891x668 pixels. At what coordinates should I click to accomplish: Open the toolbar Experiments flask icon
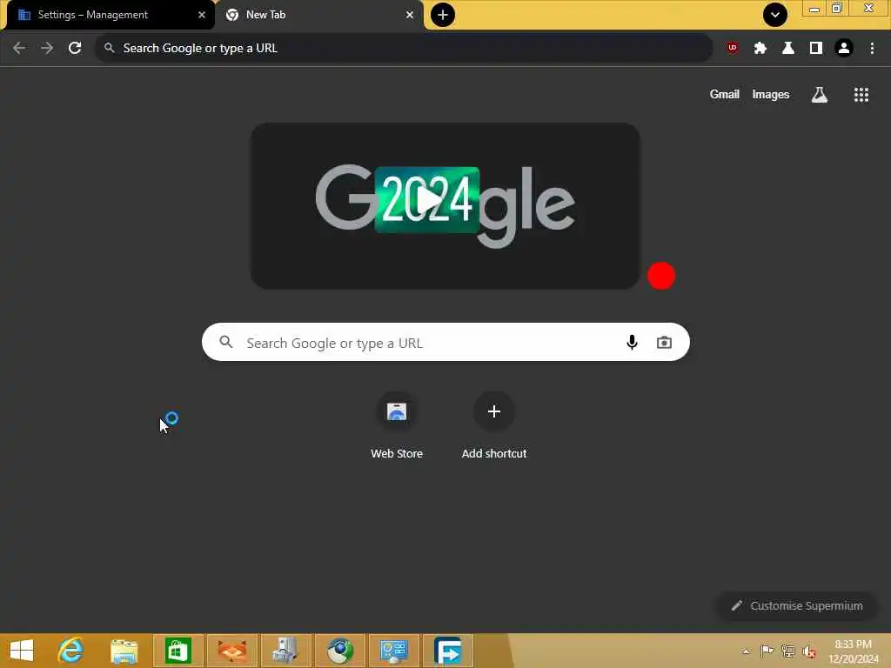click(788, 49)
